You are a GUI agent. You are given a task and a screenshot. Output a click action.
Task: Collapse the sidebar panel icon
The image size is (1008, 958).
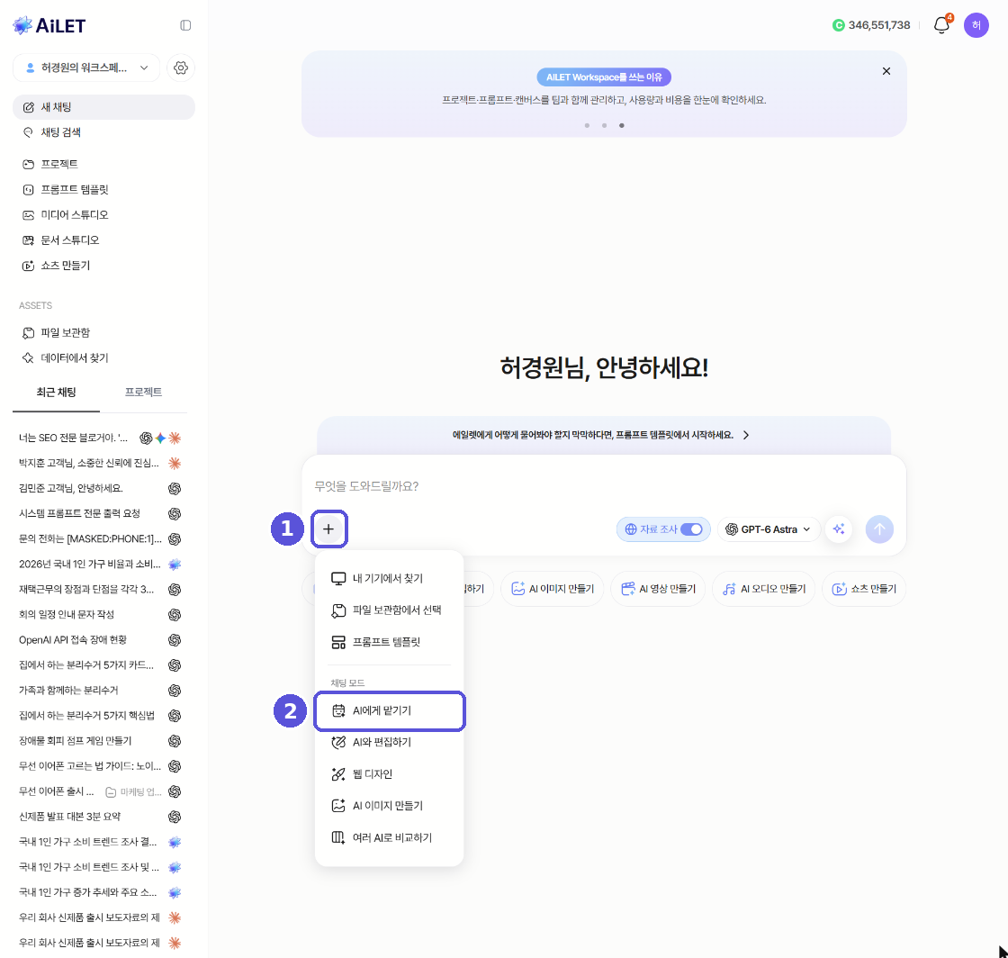[185, 25]
